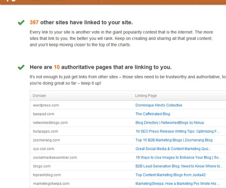
Task: Click paragraph starting 'Every link to your site'
Action: click(122, 38)
